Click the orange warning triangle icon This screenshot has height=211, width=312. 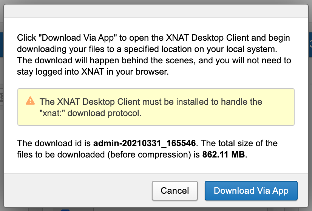(x=30, y=101)
